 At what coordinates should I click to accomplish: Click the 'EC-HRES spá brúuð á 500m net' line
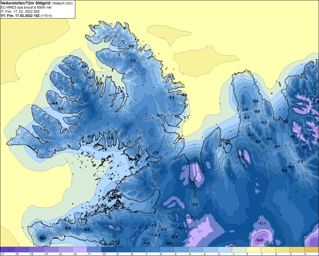point(26,7)
